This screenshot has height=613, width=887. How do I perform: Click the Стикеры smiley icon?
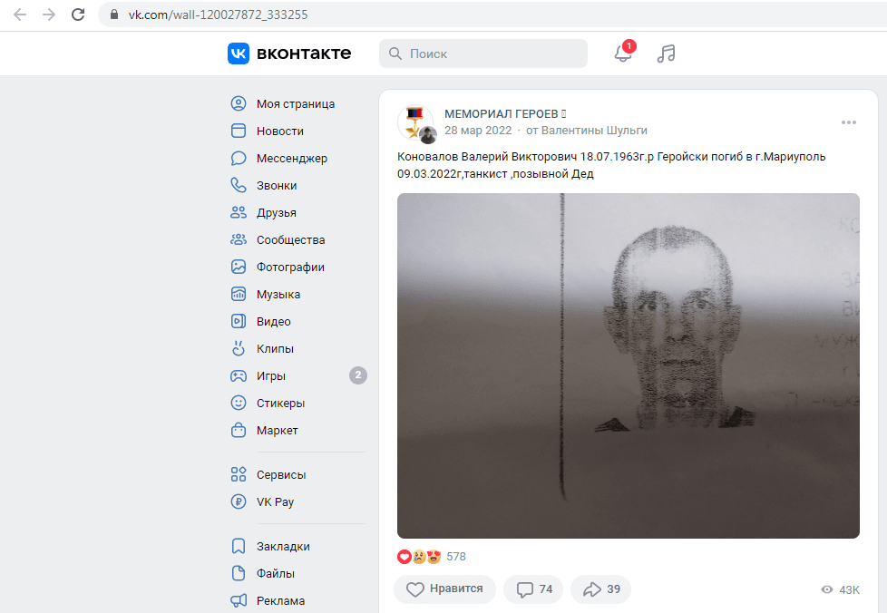click(x=239, y=402)
